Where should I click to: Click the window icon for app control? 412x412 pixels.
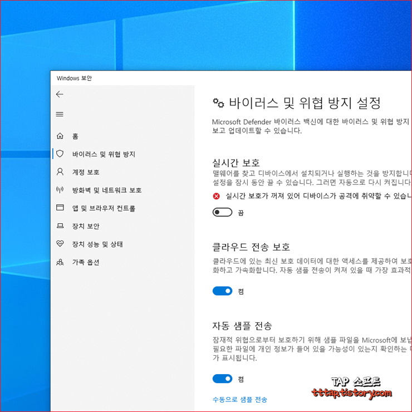click(60, 208)
